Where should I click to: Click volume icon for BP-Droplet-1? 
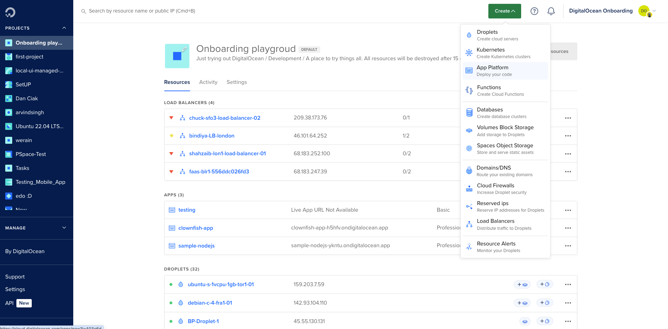pos(525,321)
